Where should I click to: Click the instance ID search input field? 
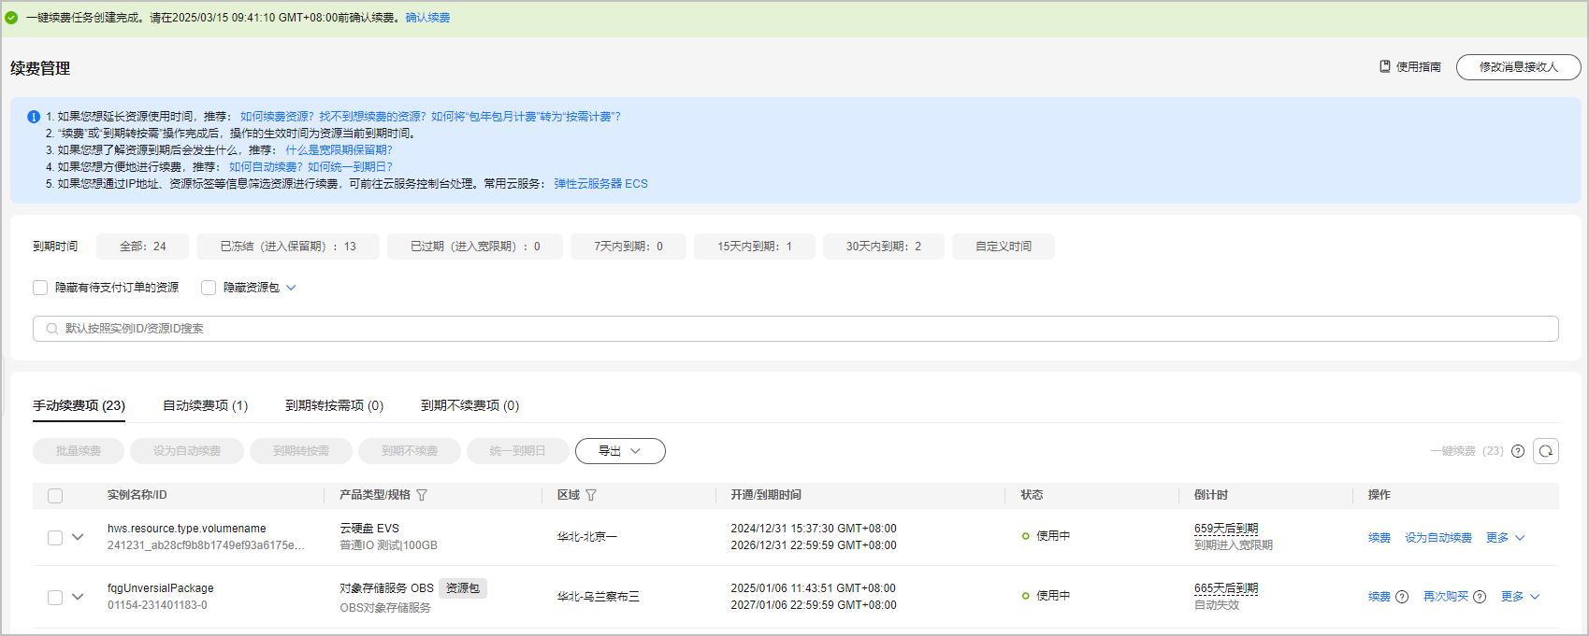pyautogui.click(x=795, y=329)
